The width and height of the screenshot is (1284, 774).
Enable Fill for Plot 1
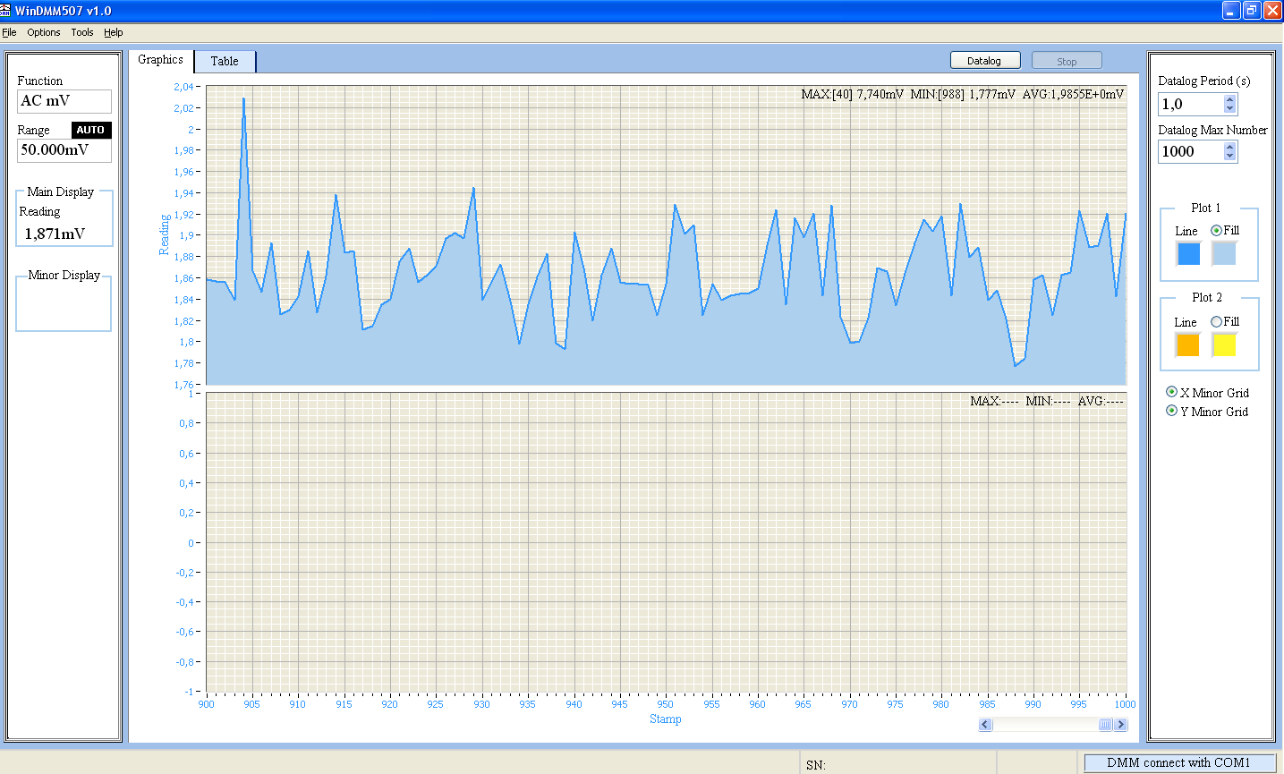pyautogui.click(x=1216, y=231)
